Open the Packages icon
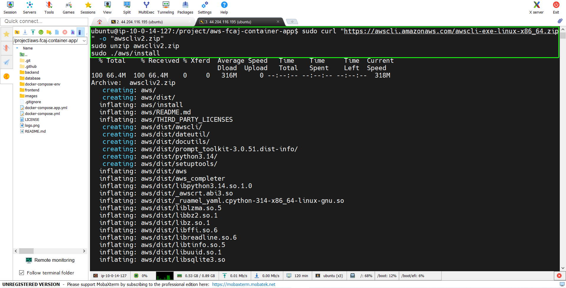566x288 pixels. pos(185,8)
